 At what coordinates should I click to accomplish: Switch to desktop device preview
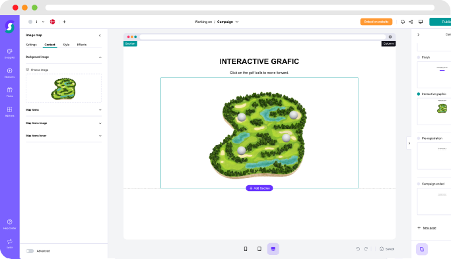tap(273, 249)
